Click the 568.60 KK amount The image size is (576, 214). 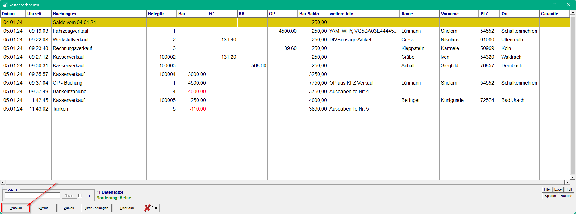(x=259, y=65)
